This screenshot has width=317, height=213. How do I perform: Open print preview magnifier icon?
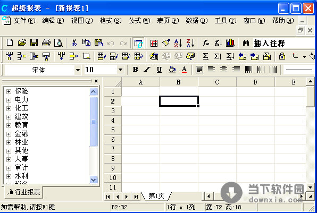click(59, 43)
